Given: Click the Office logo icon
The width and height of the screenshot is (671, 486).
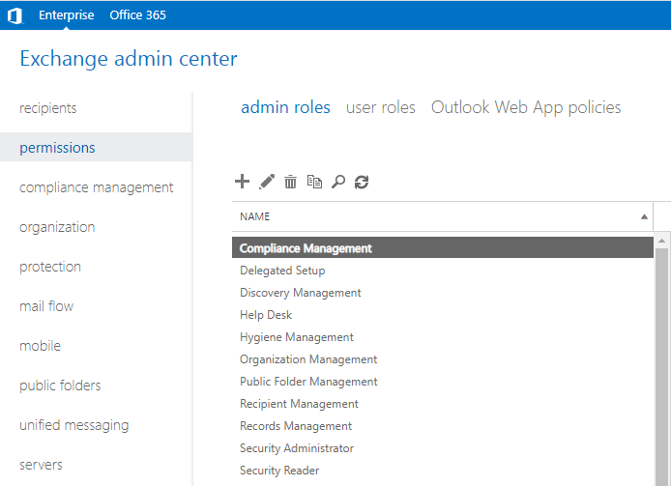Looking at the screenshot, I should pyautogui.click(x=15, y=15).
